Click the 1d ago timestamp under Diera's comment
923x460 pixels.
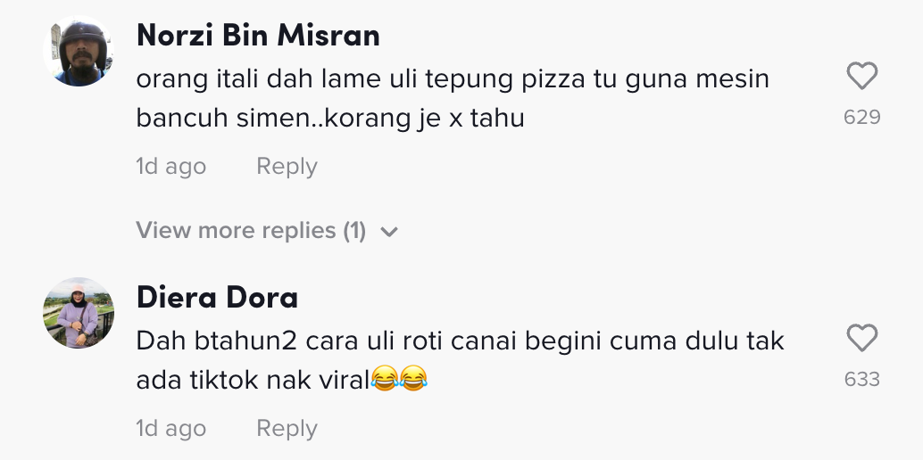tap(170, 429)
